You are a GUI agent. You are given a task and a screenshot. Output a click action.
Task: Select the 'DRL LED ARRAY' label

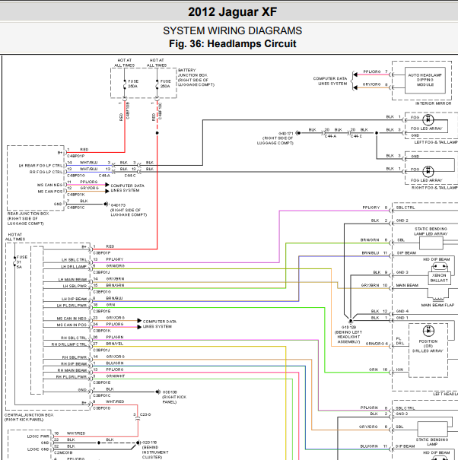coord(428,351)
